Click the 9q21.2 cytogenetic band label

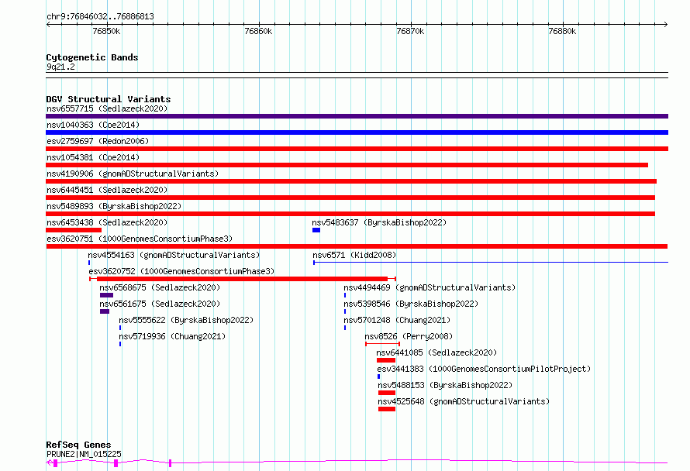[60, 67]
